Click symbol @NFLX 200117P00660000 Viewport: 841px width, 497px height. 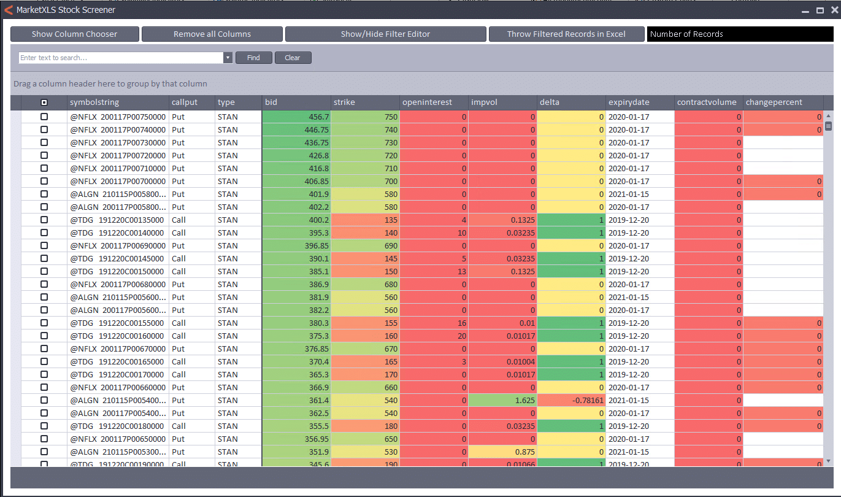tap(118, 387)
